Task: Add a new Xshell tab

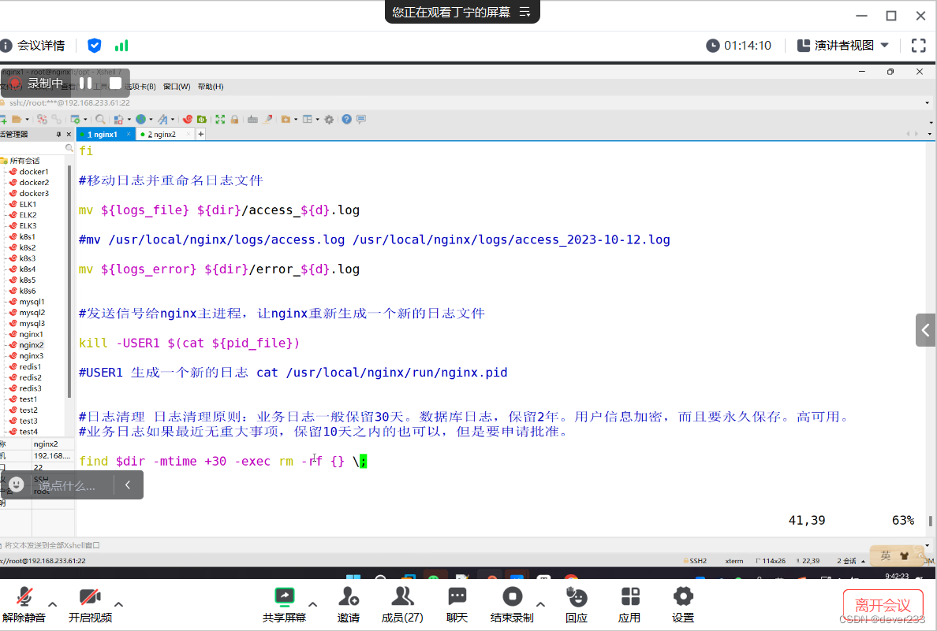Action: (201, 135)
